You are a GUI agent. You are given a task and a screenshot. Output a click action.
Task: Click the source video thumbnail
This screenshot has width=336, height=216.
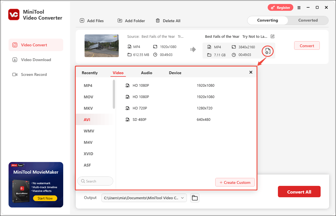[102, 46]
